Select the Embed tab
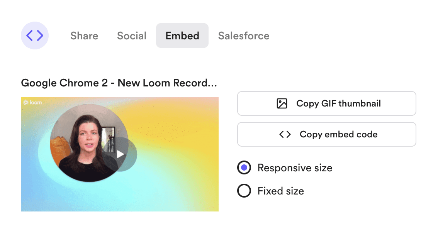 [x=182, y=36]
